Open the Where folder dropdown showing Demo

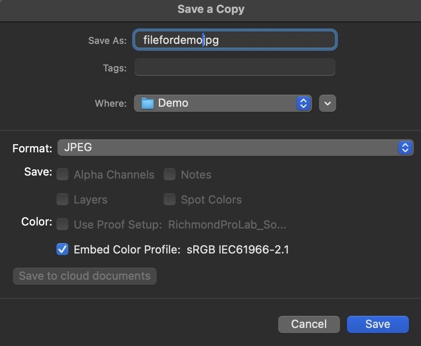click(x=223, y=103)
